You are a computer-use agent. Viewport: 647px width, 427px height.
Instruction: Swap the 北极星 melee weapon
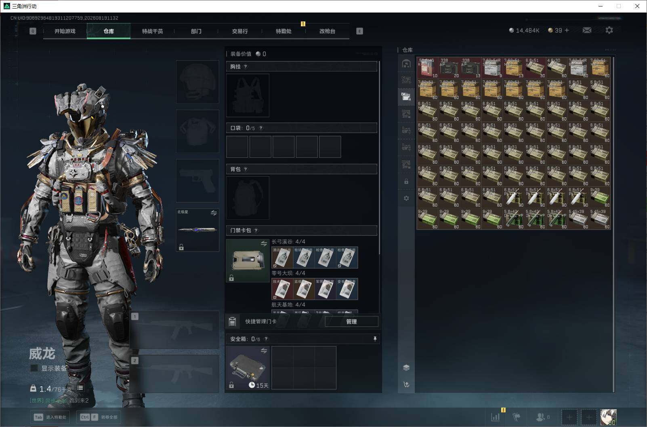tap(214, 213)
